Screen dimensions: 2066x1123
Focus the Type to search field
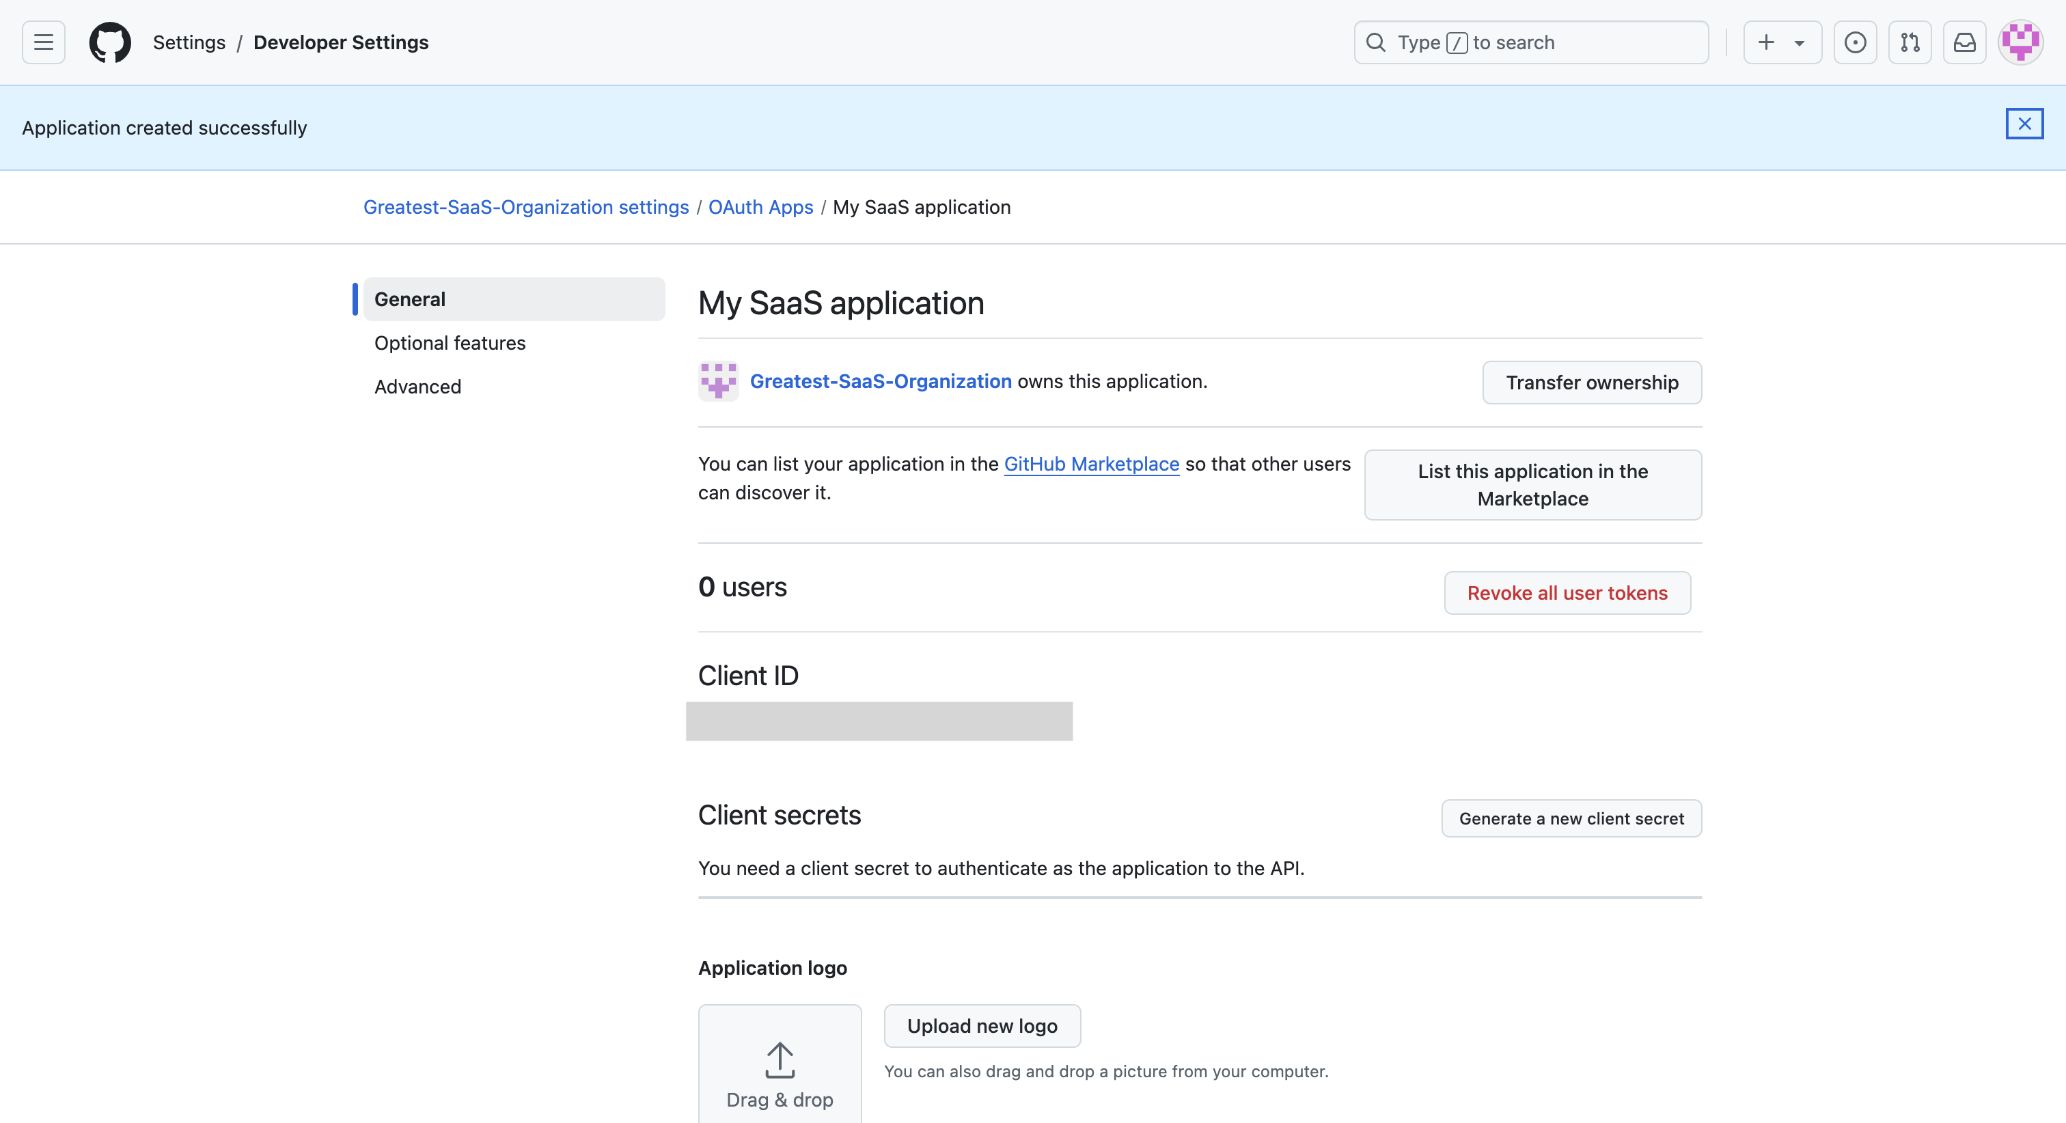coord(1530,42)
